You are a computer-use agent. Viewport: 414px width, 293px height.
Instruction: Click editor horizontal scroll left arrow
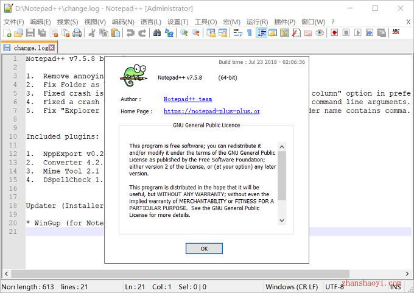(x=6, y=274)
